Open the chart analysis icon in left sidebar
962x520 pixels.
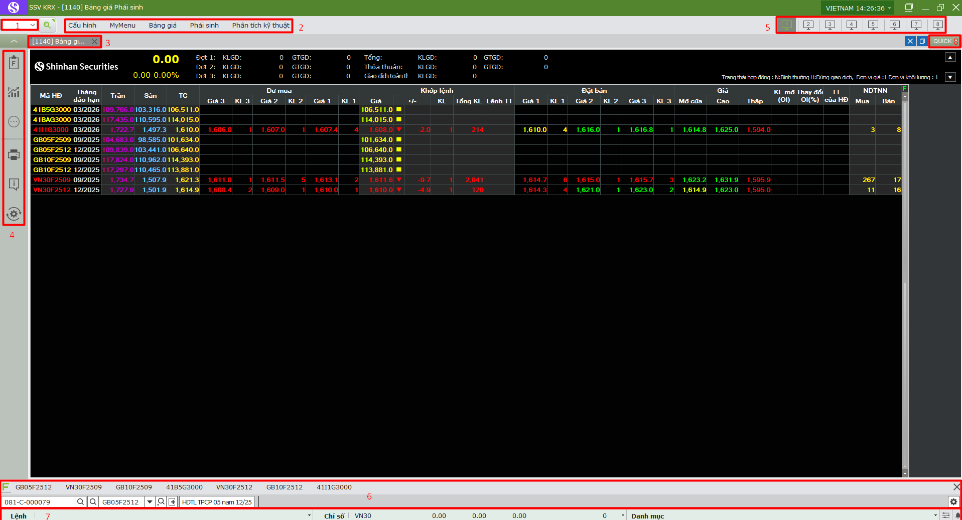14,92
